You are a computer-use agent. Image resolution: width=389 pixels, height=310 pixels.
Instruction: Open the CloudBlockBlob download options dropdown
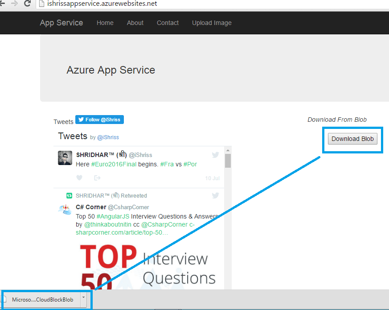(83, 299)
